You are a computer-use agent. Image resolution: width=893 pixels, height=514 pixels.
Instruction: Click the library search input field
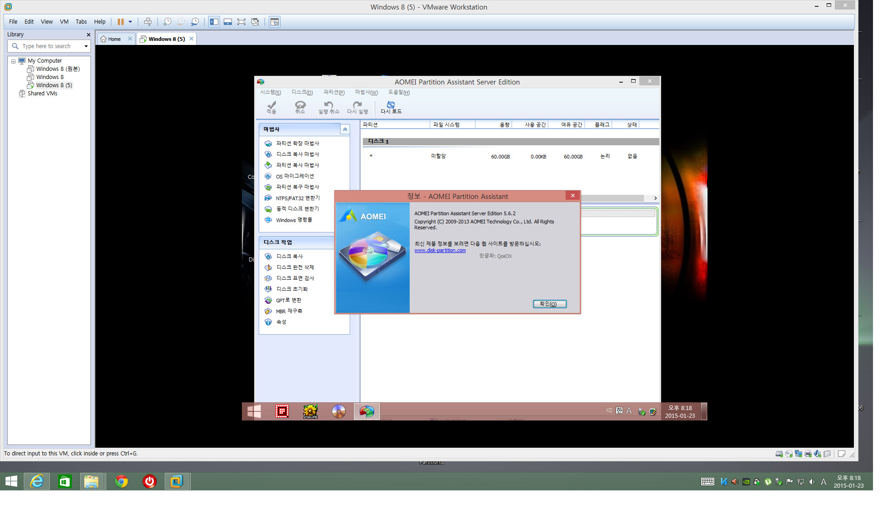click(x=49, y=46)
